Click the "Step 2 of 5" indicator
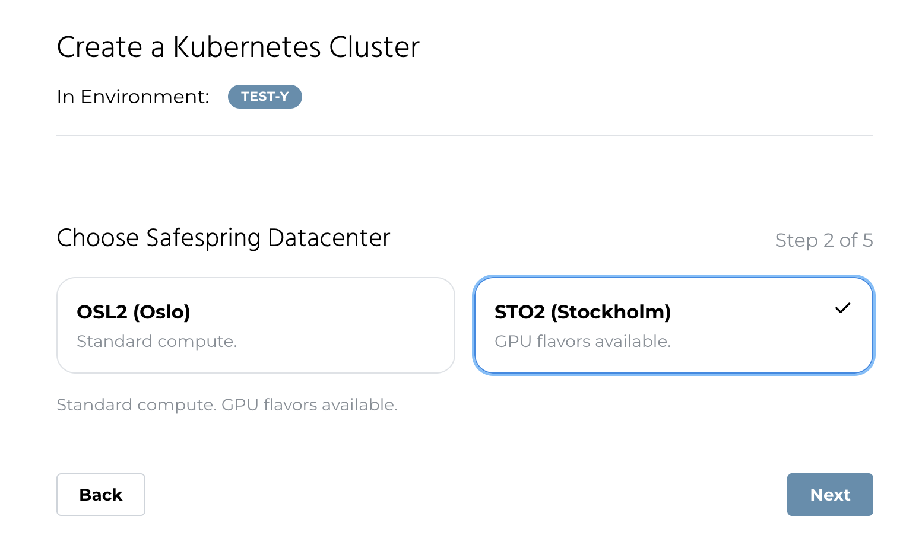 (823, 240)
